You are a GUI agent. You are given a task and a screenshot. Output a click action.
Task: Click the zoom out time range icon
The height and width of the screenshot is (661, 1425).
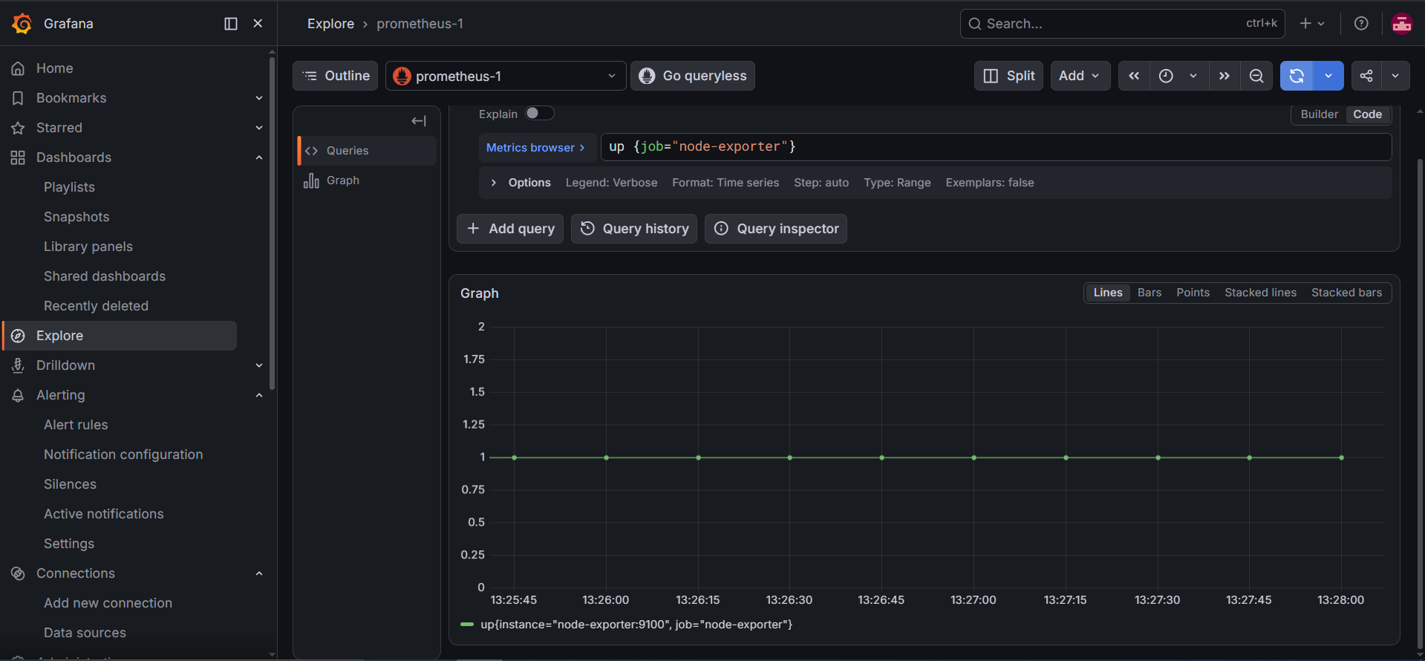[x=1256, y=76]
